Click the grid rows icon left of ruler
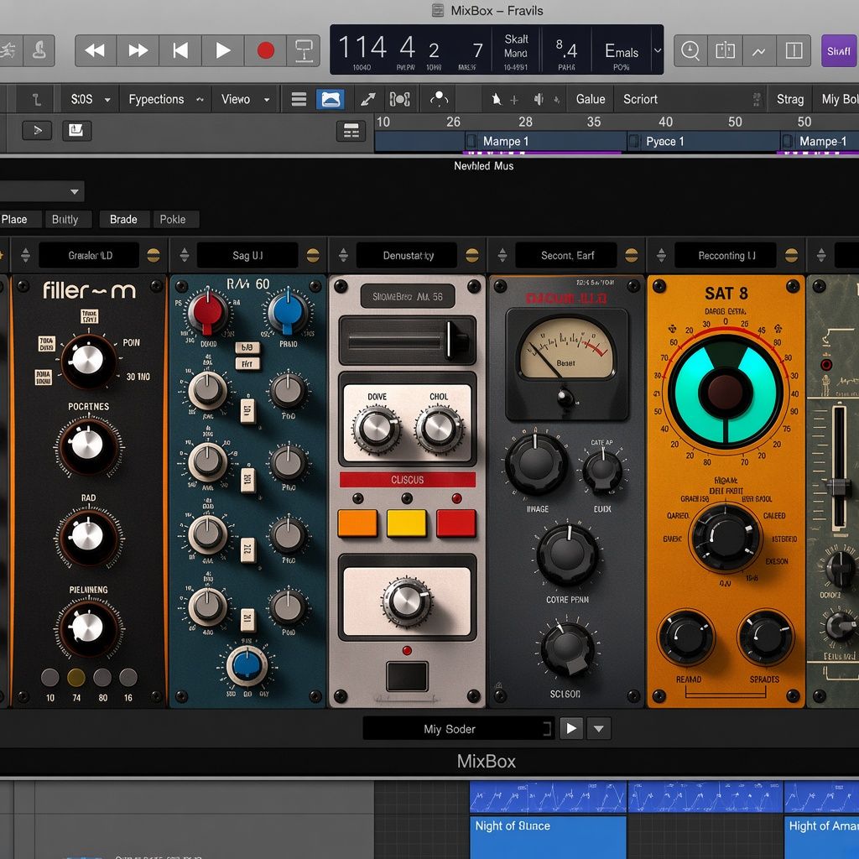The image size is (859, 859). 351,131
